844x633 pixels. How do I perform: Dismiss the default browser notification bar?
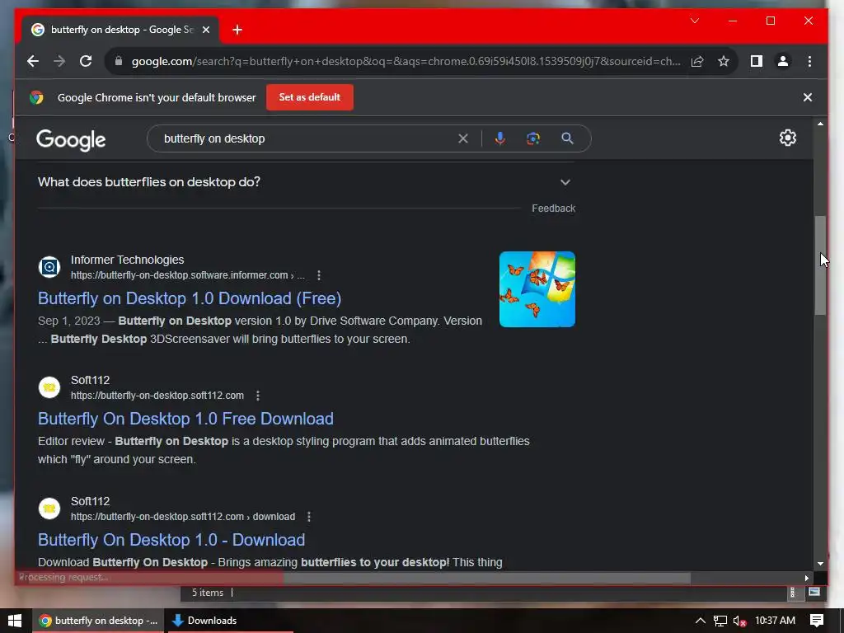pyautogui.click(x=808, y=97)
